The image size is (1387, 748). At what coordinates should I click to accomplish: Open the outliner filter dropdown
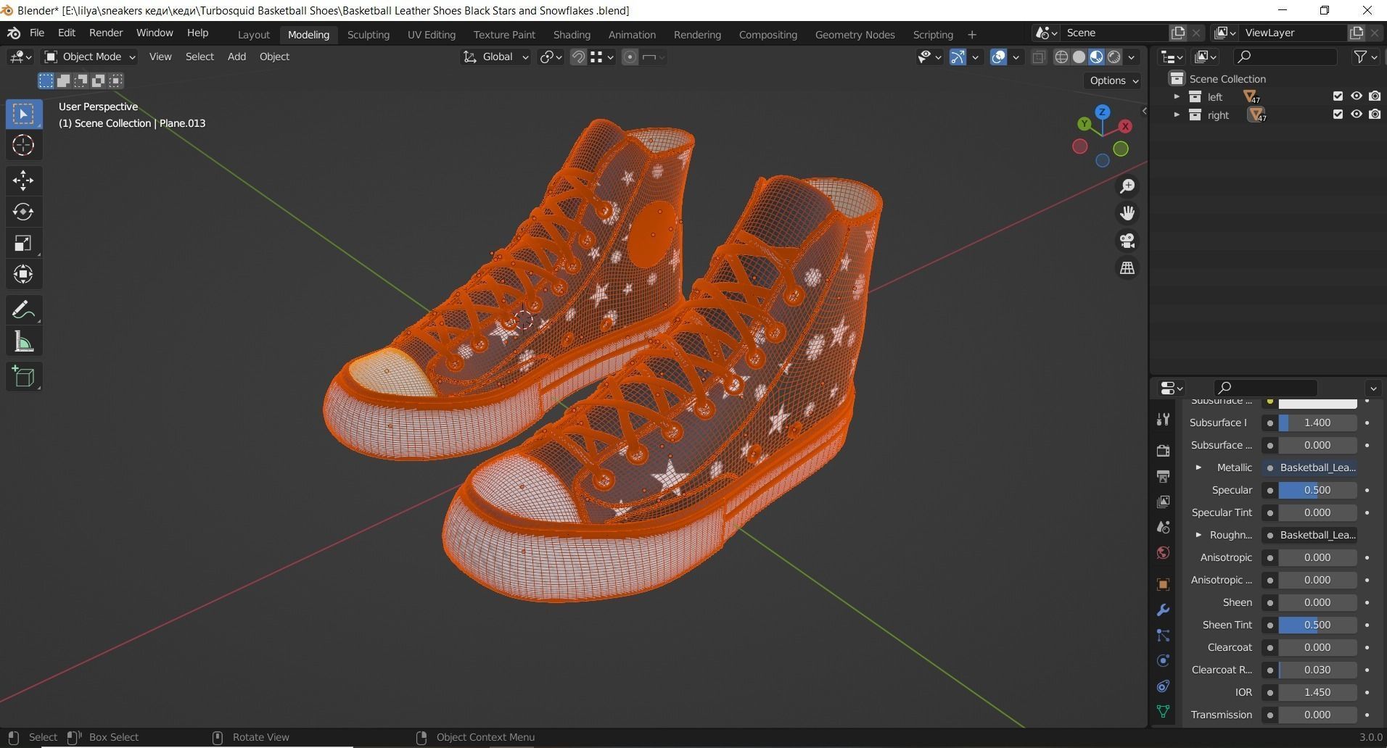click(x=1365, y=57)
